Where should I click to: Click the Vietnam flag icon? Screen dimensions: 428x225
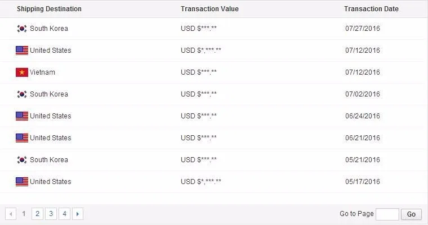(x=22, y=72)
